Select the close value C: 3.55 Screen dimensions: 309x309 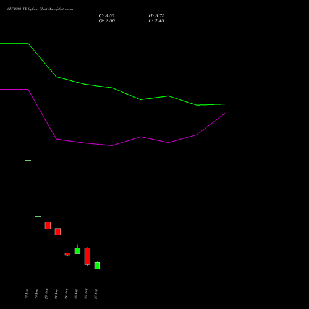[107, 16]
